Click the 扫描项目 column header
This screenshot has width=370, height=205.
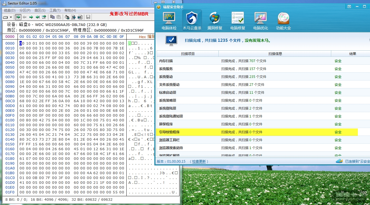(188, 54)
